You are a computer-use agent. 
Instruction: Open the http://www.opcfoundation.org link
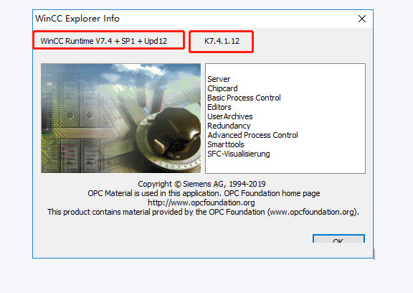coord(201,203)
